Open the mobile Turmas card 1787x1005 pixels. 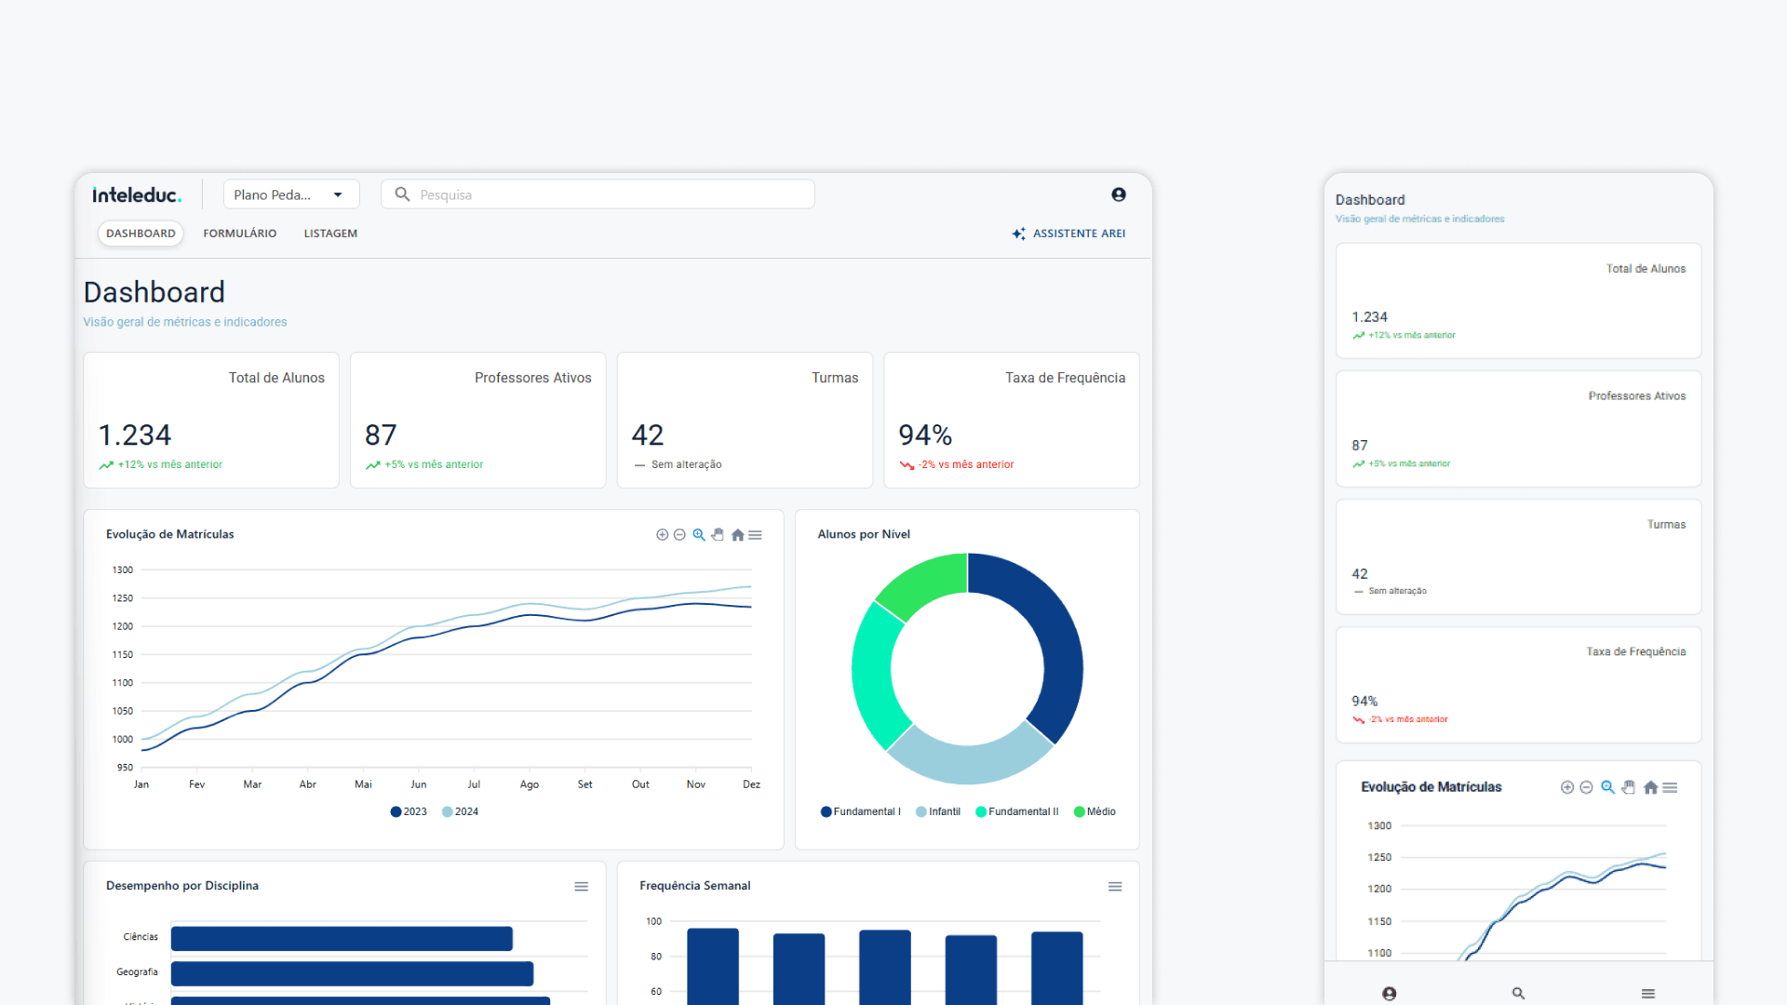(x=1519, y=556)
